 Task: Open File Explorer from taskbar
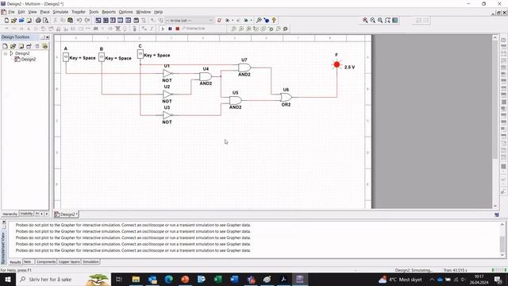click(136, 279)
